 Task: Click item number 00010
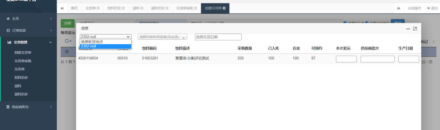[x=123, y=58]
